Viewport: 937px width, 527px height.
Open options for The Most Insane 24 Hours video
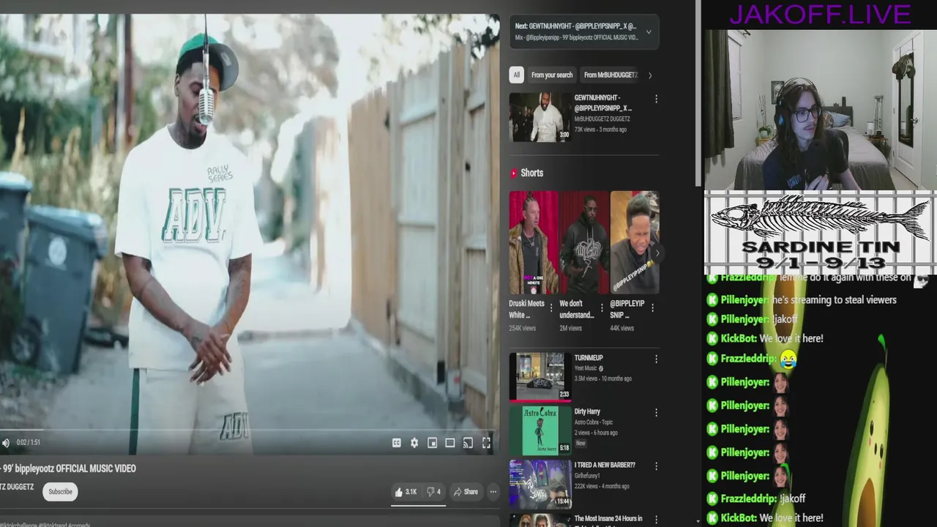tap(656, 520)
